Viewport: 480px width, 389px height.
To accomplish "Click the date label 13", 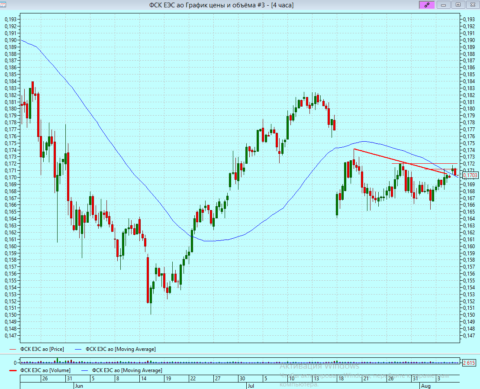I will (316, 378).
